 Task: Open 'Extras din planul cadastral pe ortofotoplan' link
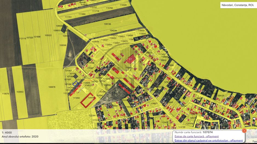pos(209,140)
